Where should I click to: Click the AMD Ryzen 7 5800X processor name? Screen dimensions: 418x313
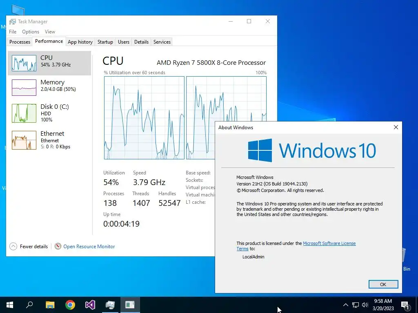pyautogui.click(x=211, y=62)
